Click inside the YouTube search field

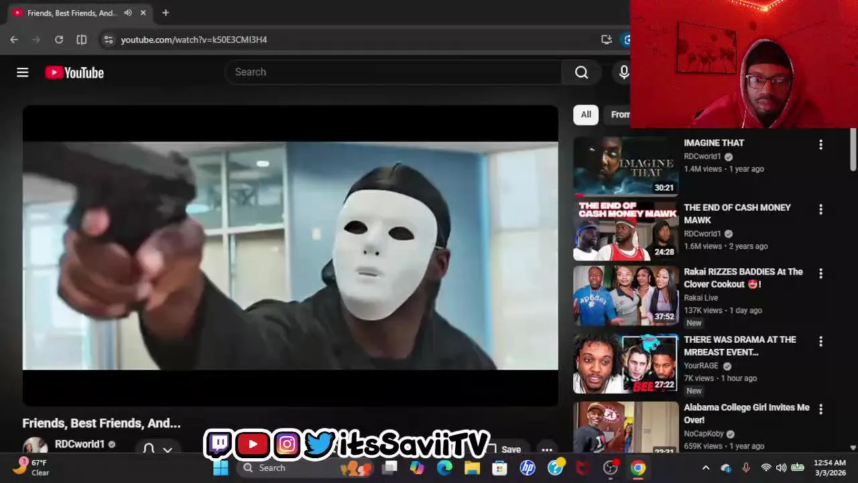tap(393, 72)
